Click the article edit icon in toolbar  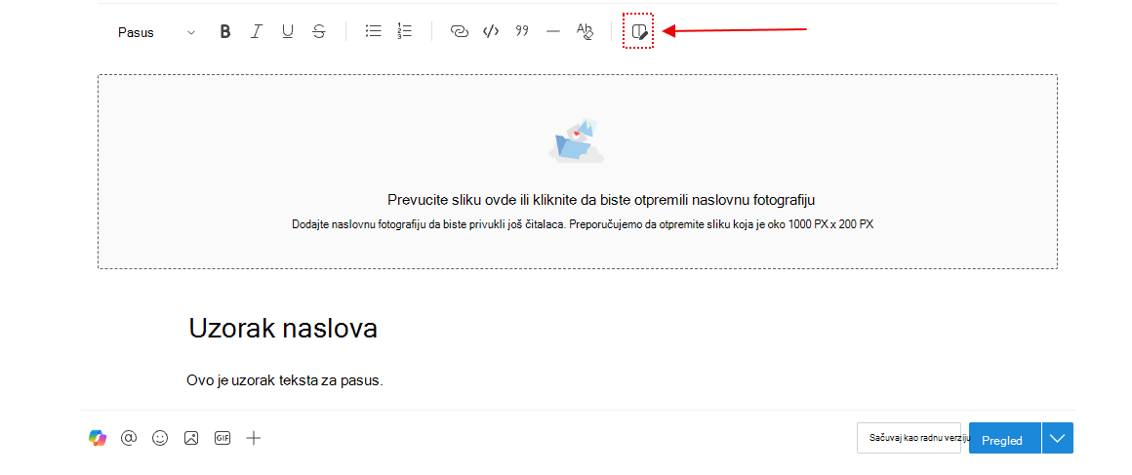point(639,31)
